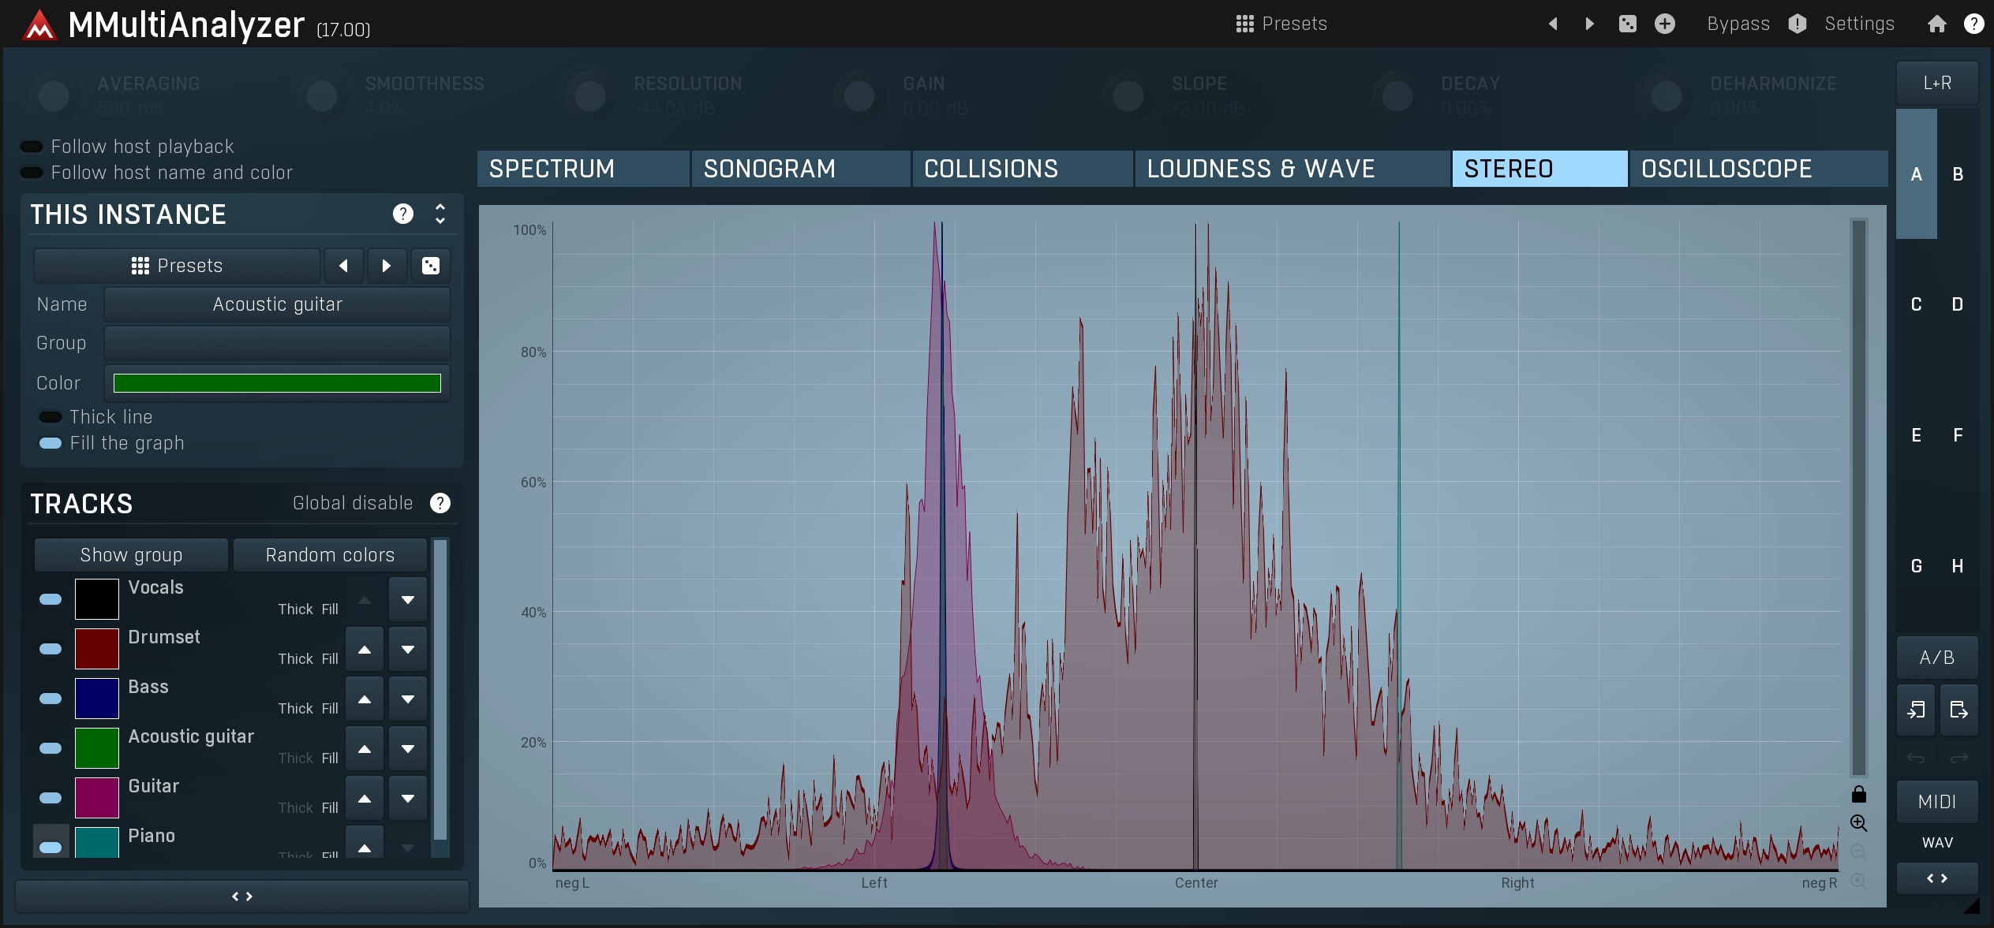The height and width of the screenshot is (928, 1994).
Task: Open the TRACKS help question mark
Action: tap(440, 503)
